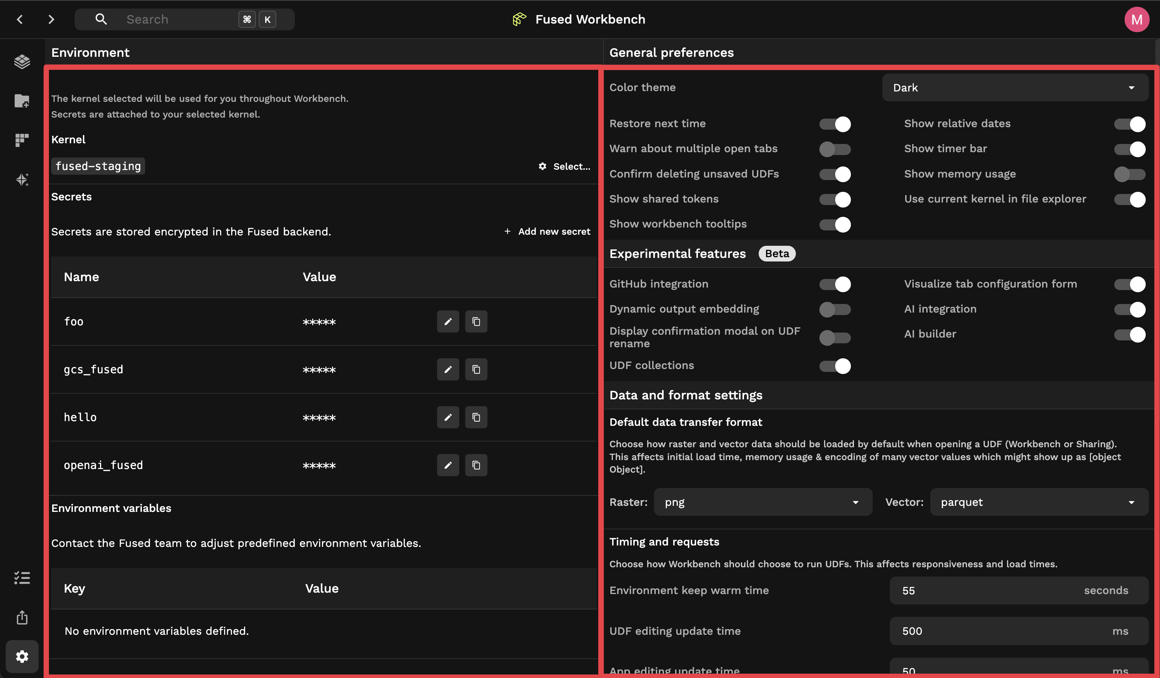Toggle UDF collections

pos(834,366)
